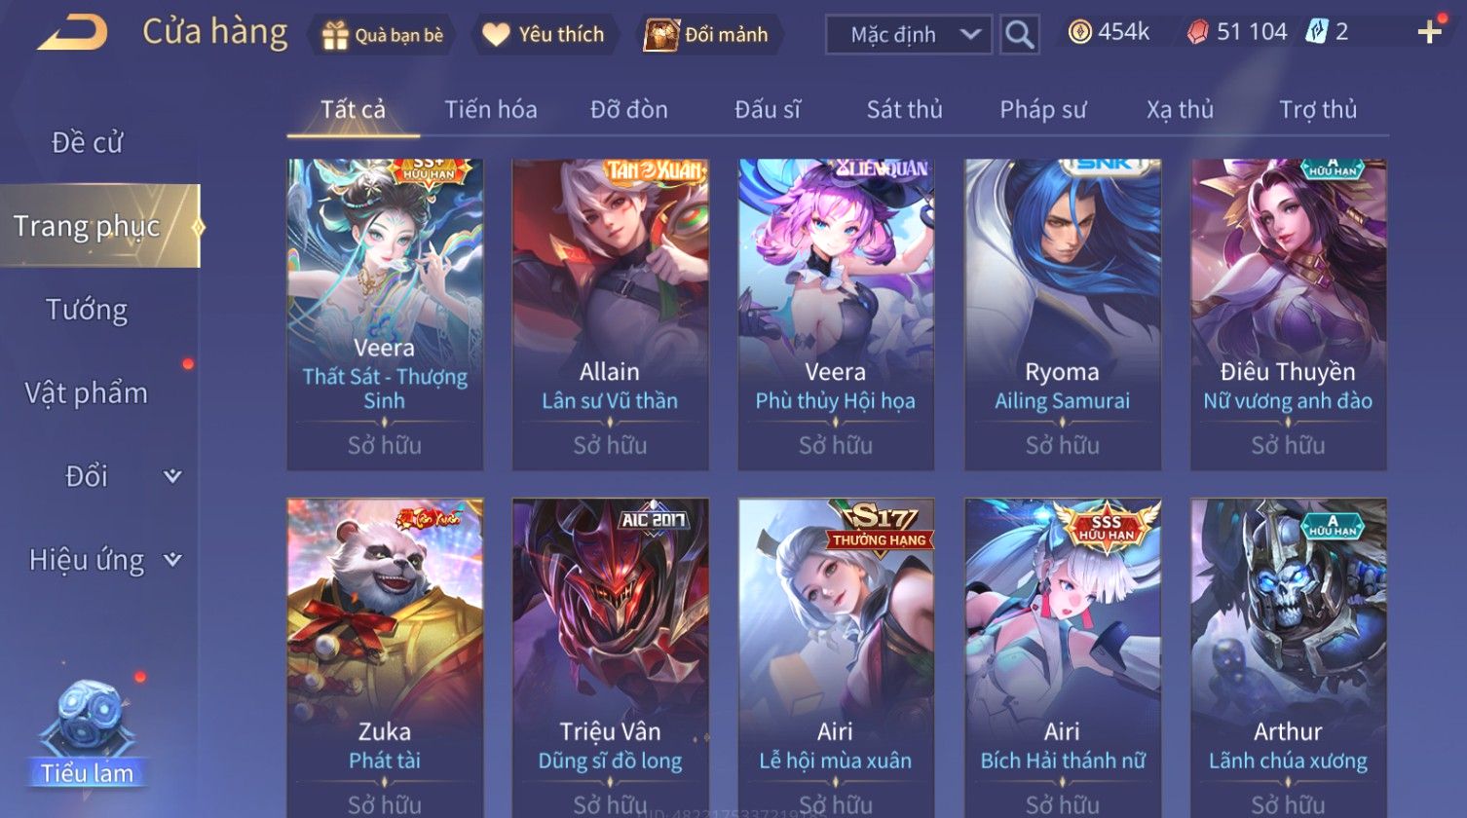This screenshot has width=1467, height=818.
Task: Tap the red gem currency icon
Action: (x=1197, y=32)
